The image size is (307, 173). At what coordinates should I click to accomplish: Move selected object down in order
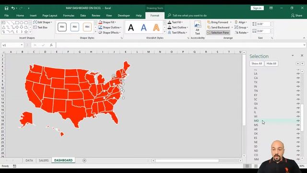pyautogui.click(x=302, y=63)
